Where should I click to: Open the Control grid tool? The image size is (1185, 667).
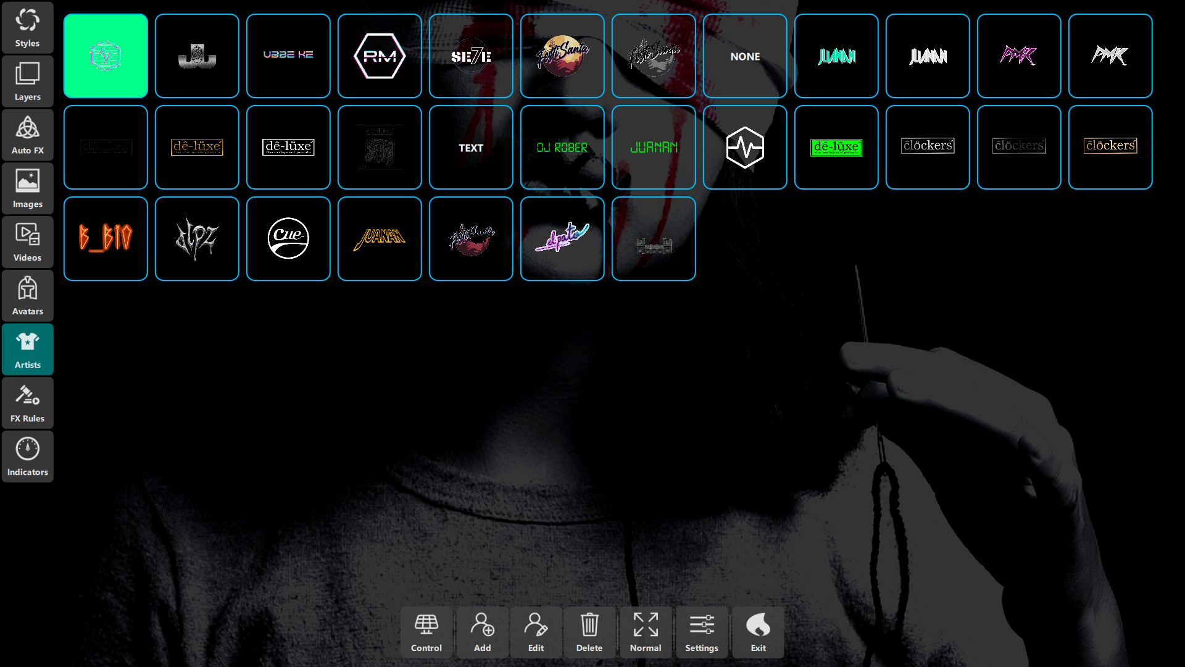point(426,631)
